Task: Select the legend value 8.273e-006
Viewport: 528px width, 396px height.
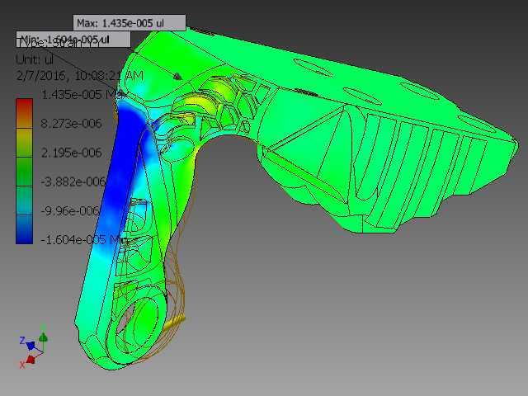Action: [71, 124]
